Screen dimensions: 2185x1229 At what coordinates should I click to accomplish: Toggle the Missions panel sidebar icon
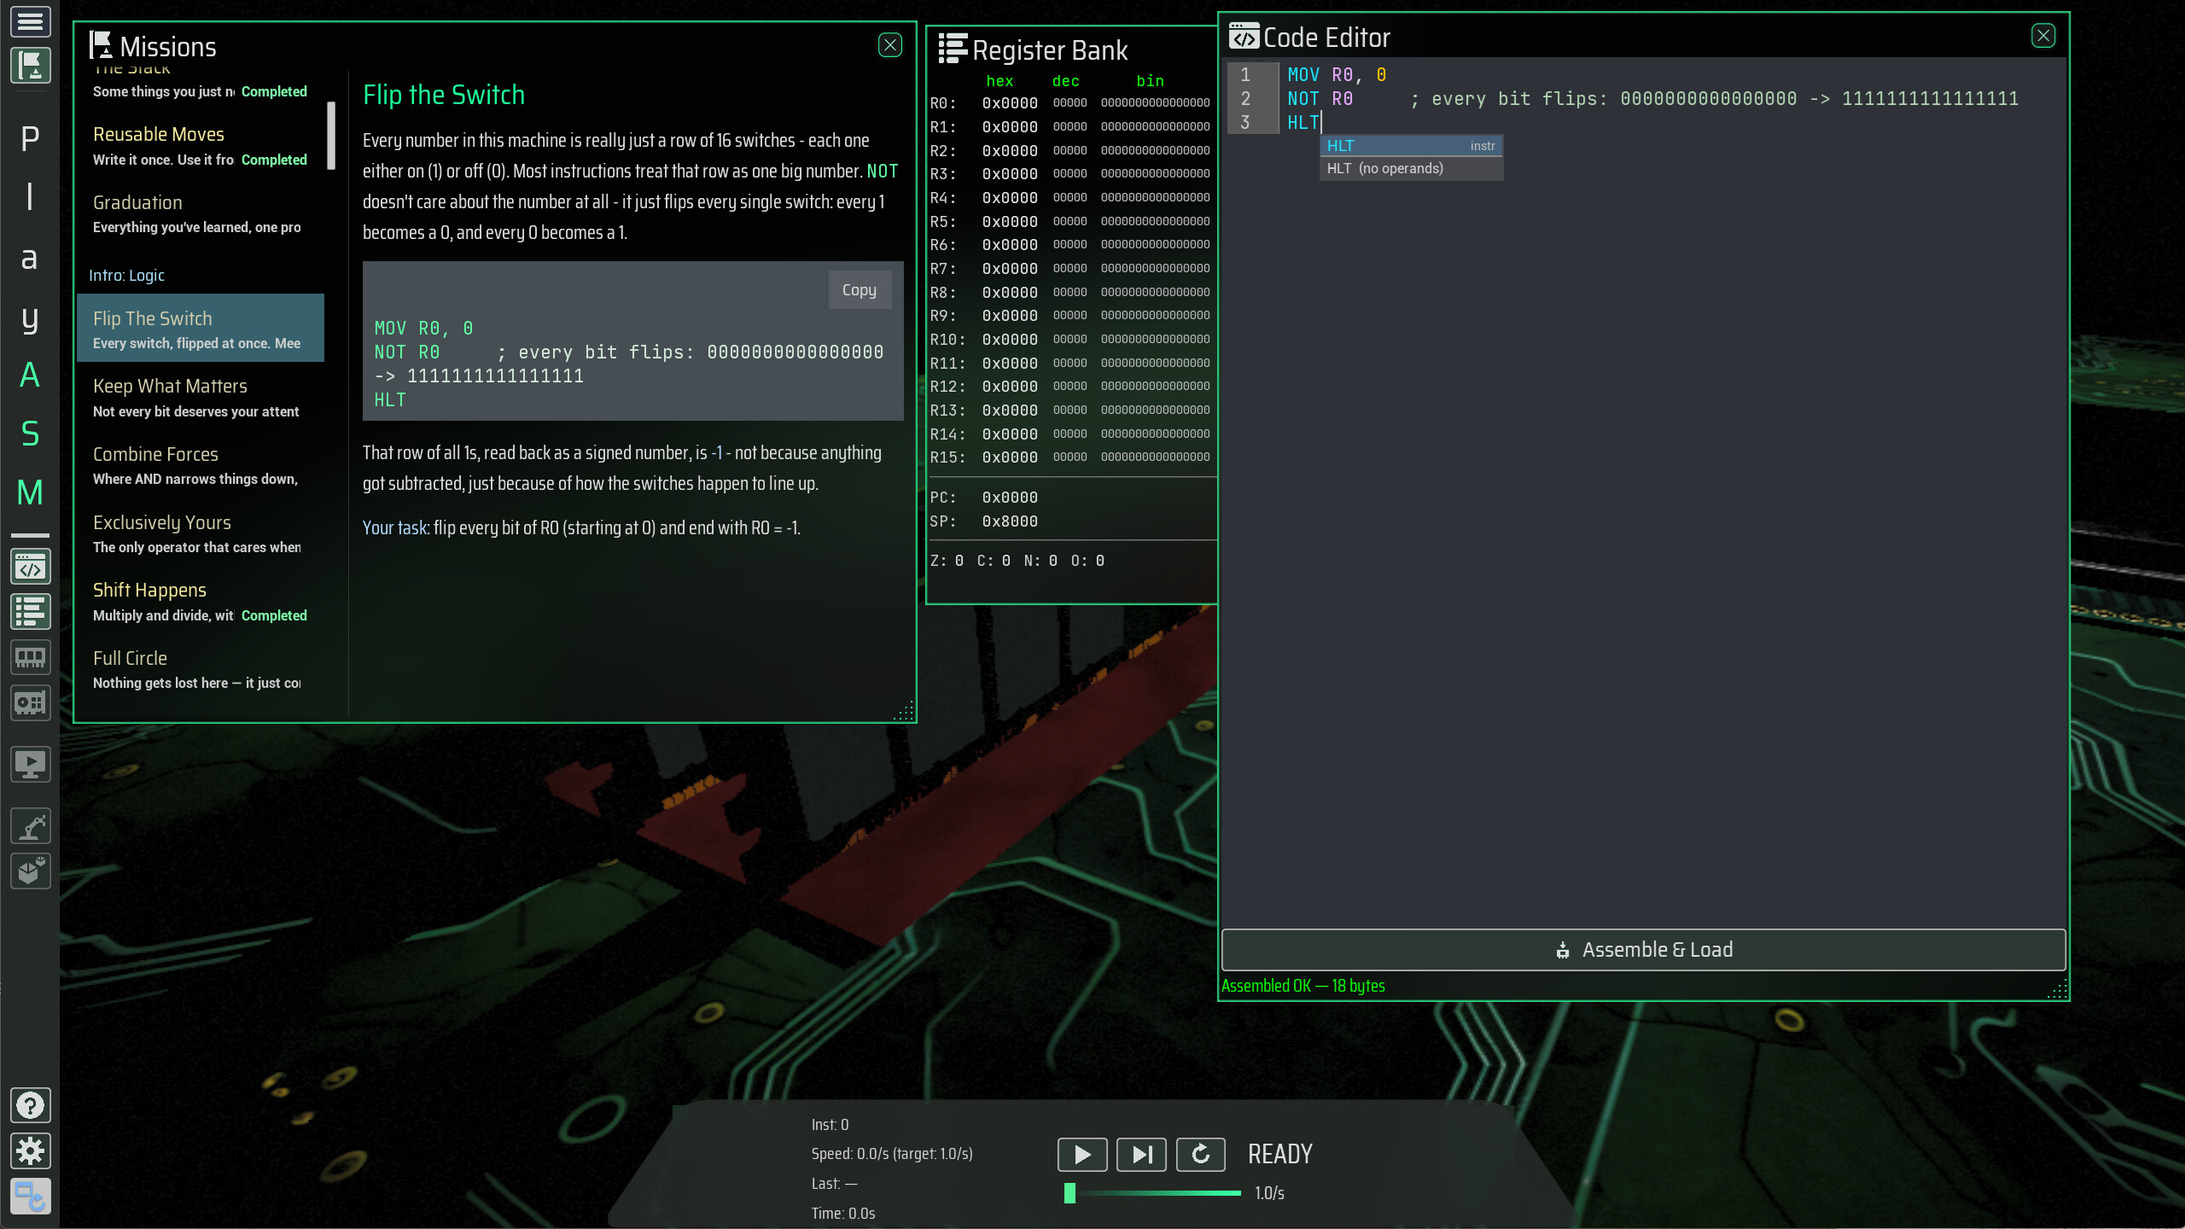pyautogui.click(x=30, y=66)
